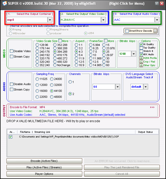Select video scale size 320:240

point(37,62)
